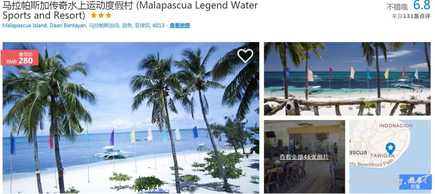The height and width of the screenshot is (194, 435).
Task: Click the 不错哦 rating label
Action: point(397,7)
